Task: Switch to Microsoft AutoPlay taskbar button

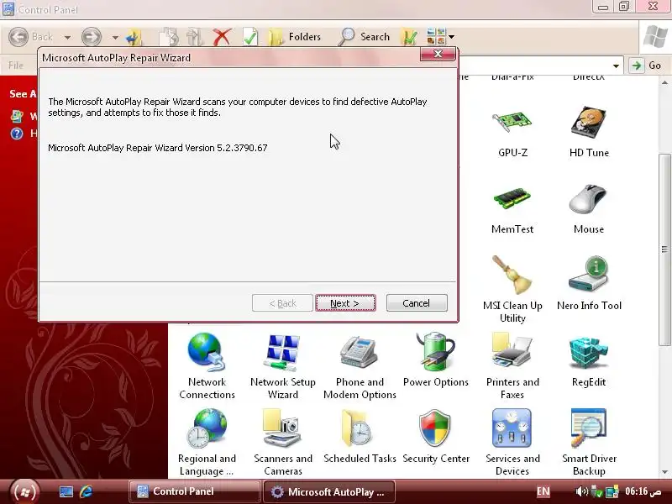Action: coord(328,491)
